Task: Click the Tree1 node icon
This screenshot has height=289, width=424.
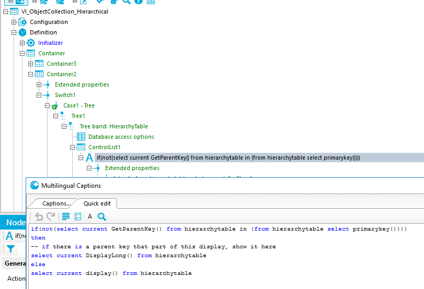Action: tap(63, 116)
